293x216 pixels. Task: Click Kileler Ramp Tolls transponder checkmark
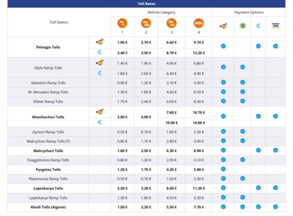223,101
